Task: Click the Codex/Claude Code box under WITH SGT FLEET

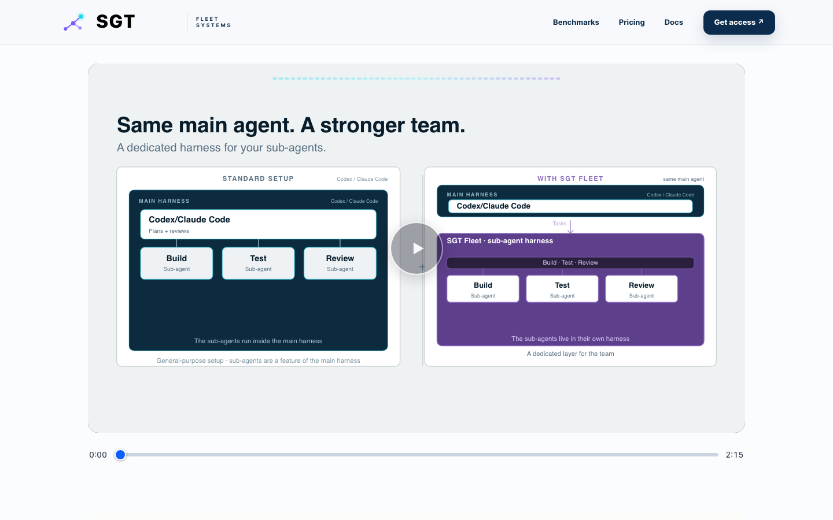Action: pyautogui.click(x=570, y=206)
